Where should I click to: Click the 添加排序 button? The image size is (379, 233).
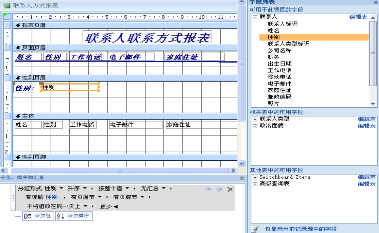pyautogui.click(x=74, y=216)
